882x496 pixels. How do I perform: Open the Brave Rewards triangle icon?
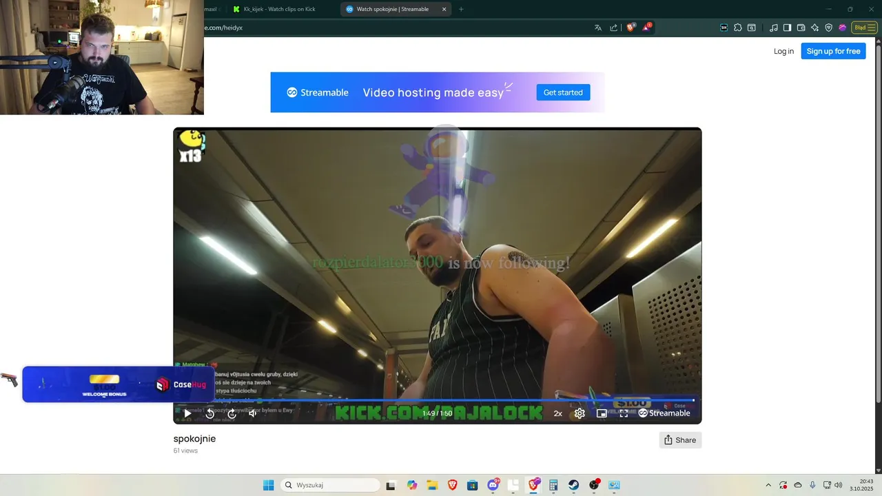coord(647,28)
